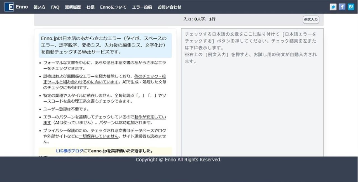
Task: Click the blue Enno.jp description box
Action: tap(105, 45)
